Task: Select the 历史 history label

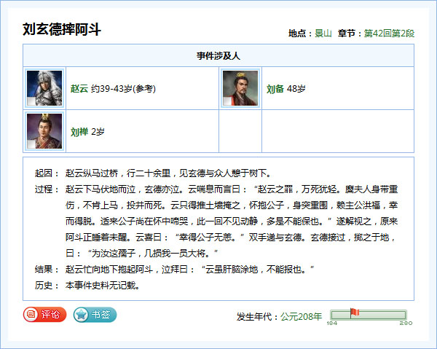Action: pos(44,286)
